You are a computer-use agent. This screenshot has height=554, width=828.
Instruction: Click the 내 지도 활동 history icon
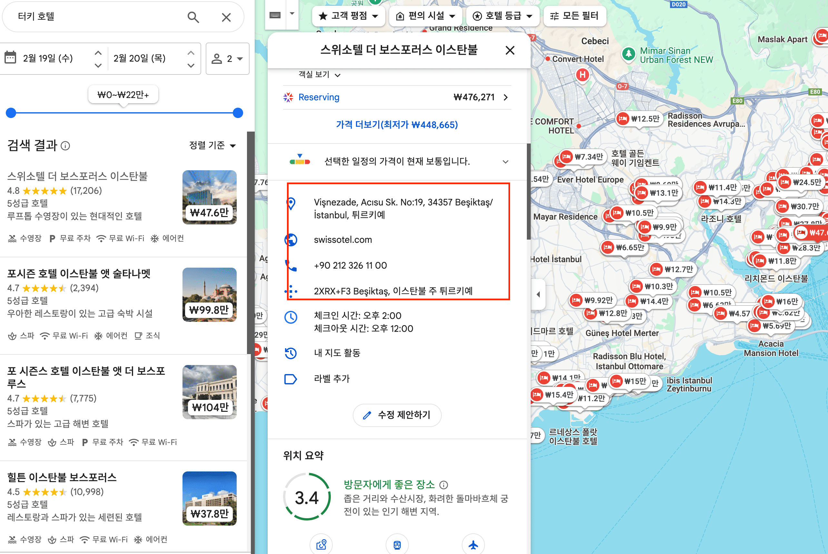pos(291,353)
